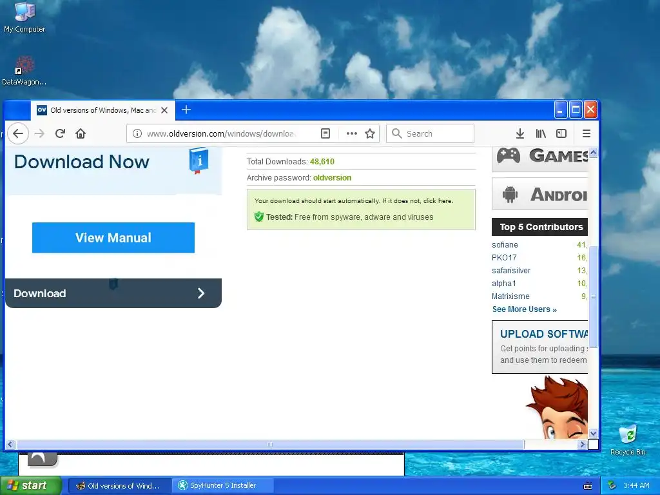
Task: Click the Total Downloads 48,610 value
Action: coord(322,162)
